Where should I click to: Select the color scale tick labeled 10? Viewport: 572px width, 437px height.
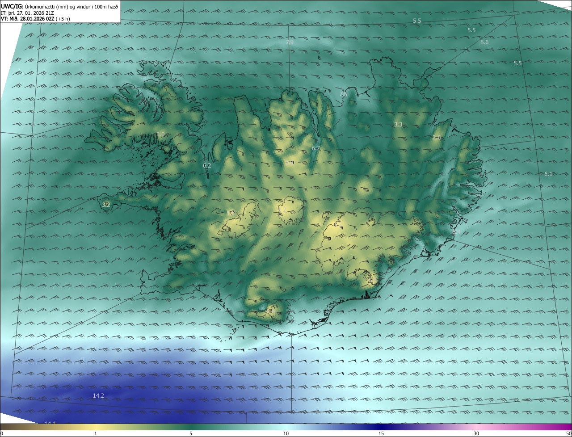[x=286, y=433]
